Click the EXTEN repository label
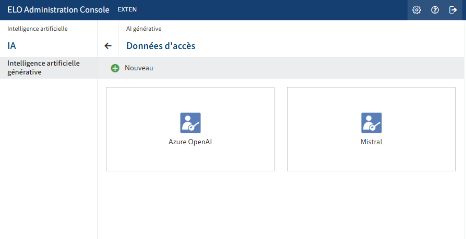 tap(127, 9)
